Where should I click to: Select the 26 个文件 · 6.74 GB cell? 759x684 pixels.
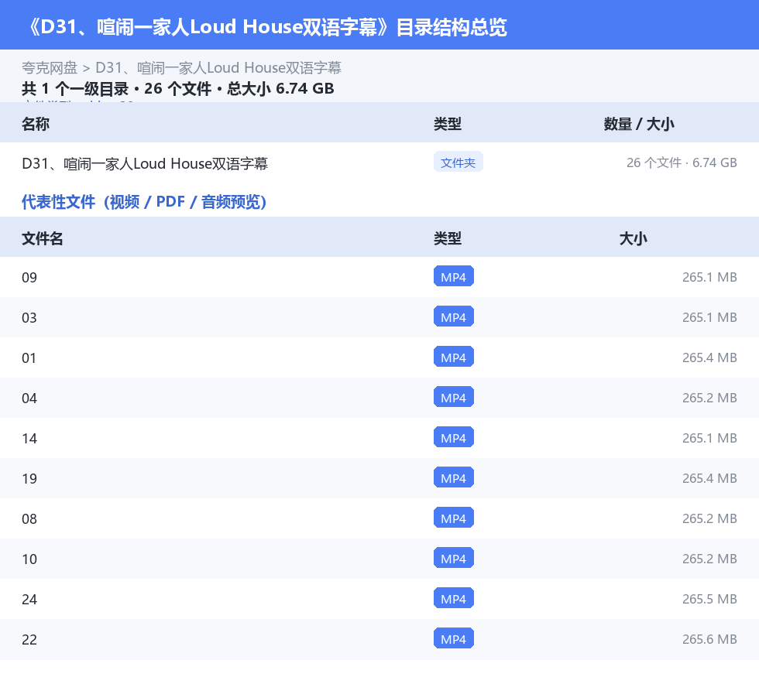[682, 162]
